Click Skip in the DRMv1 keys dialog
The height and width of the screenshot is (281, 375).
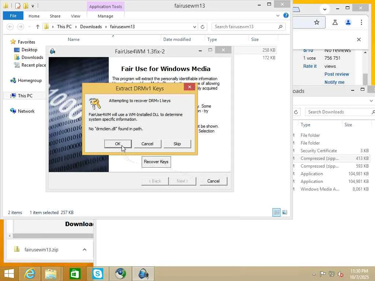point(177,144)
